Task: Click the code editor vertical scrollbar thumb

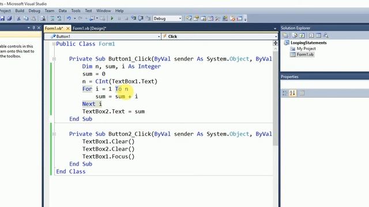Action: coord(275,98)
